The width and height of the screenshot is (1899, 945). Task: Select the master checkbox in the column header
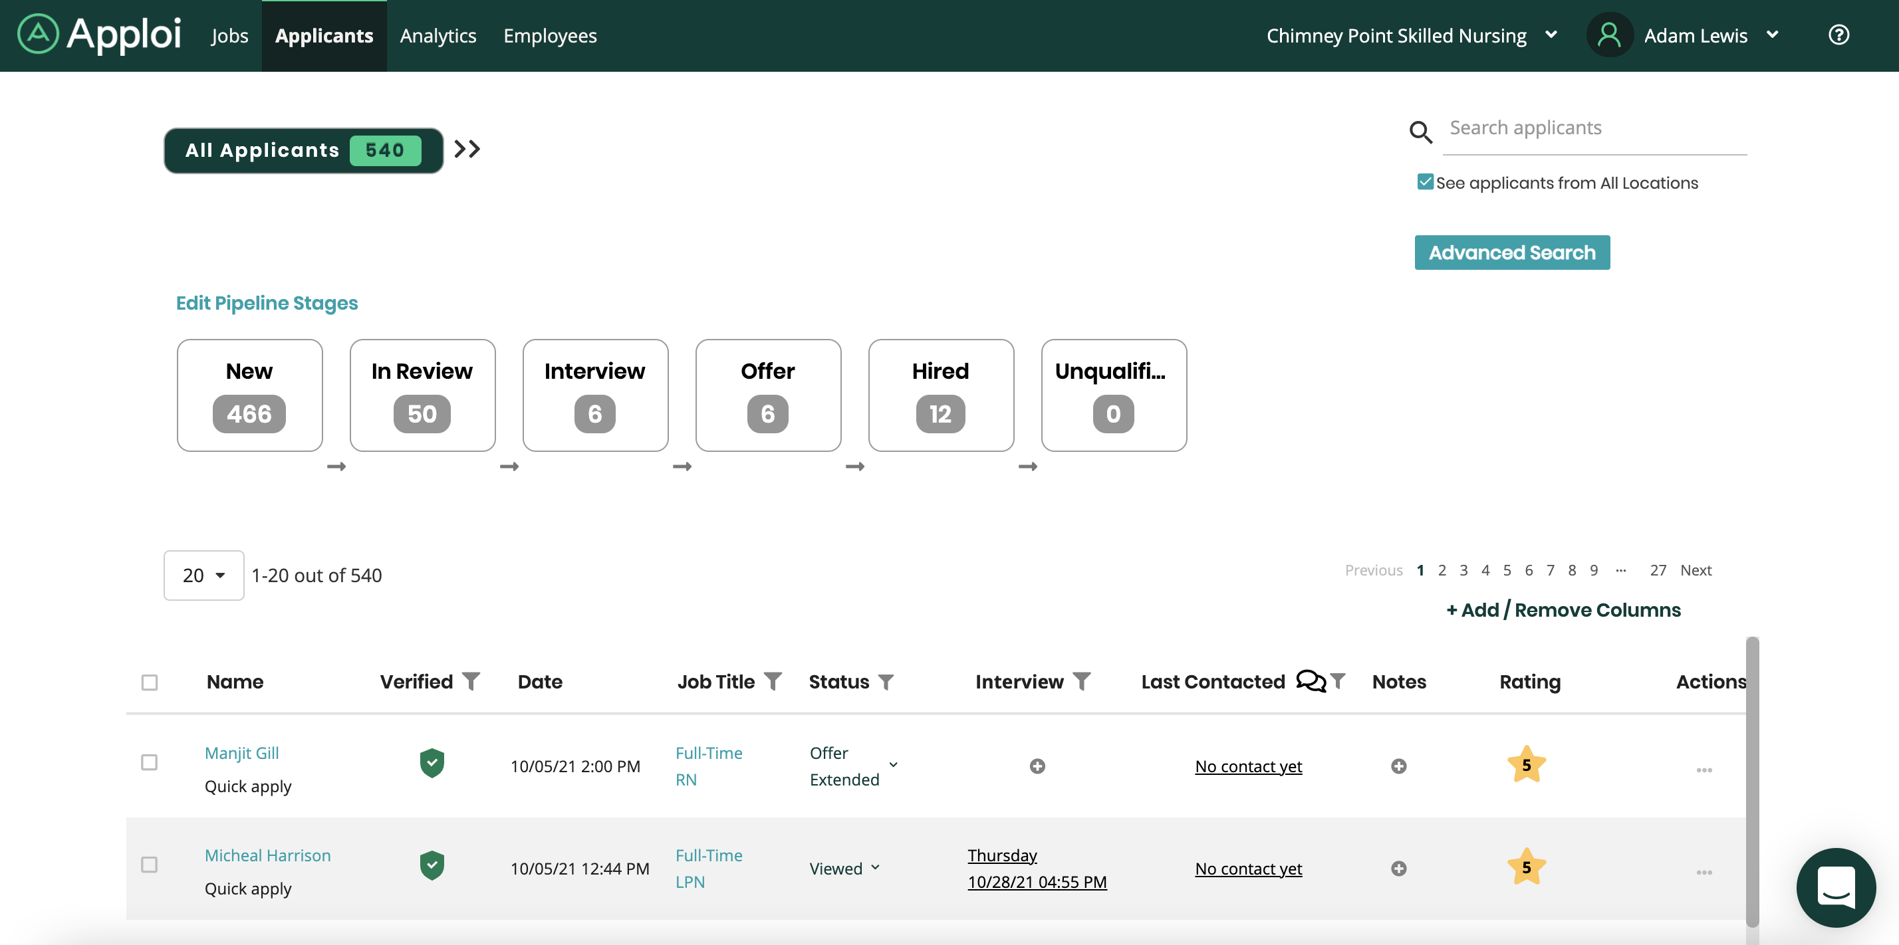pyautogui.click(x=150, y=682)
